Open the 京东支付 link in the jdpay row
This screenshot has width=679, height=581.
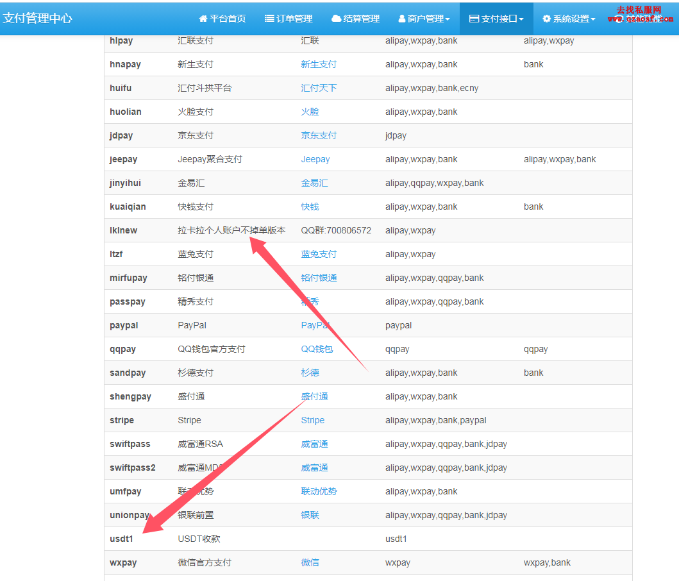point(319,135)
